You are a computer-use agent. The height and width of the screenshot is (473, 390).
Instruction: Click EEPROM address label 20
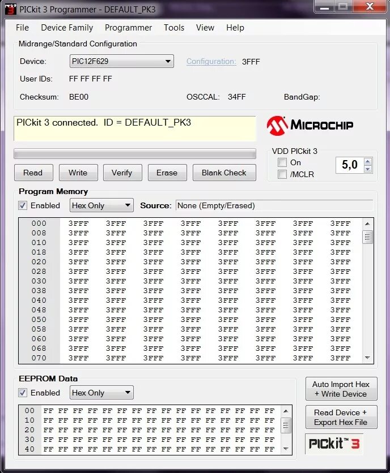click(29, 430)
